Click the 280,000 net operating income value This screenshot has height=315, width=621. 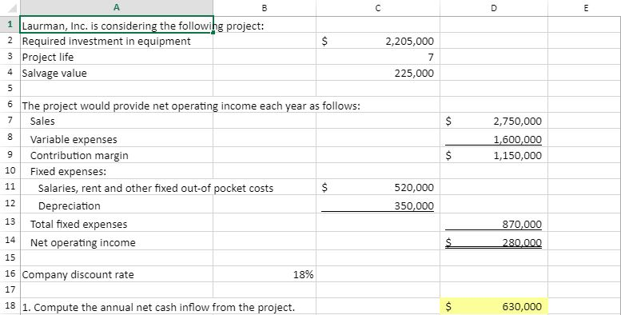[x=493, y=241]
